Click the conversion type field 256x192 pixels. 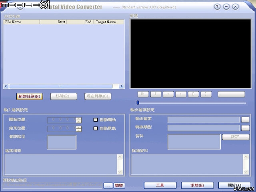point(204,128)
